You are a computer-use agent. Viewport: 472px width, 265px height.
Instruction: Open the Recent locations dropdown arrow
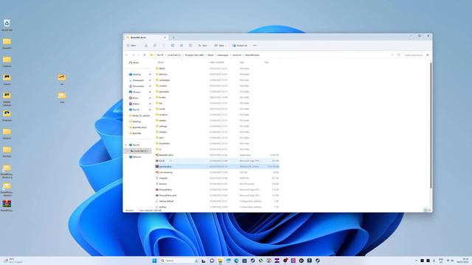pos(139,55)
